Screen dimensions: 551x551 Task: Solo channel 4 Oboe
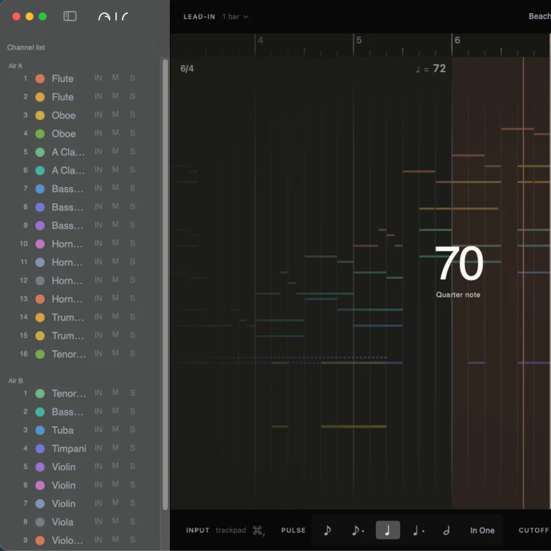coord(132,133)
